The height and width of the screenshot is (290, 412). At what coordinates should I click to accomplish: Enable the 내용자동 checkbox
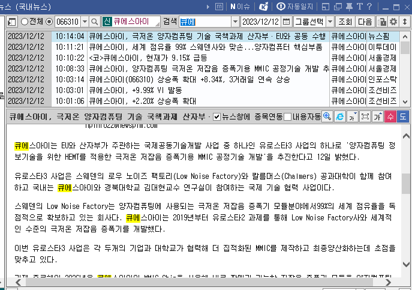[288, 116]
